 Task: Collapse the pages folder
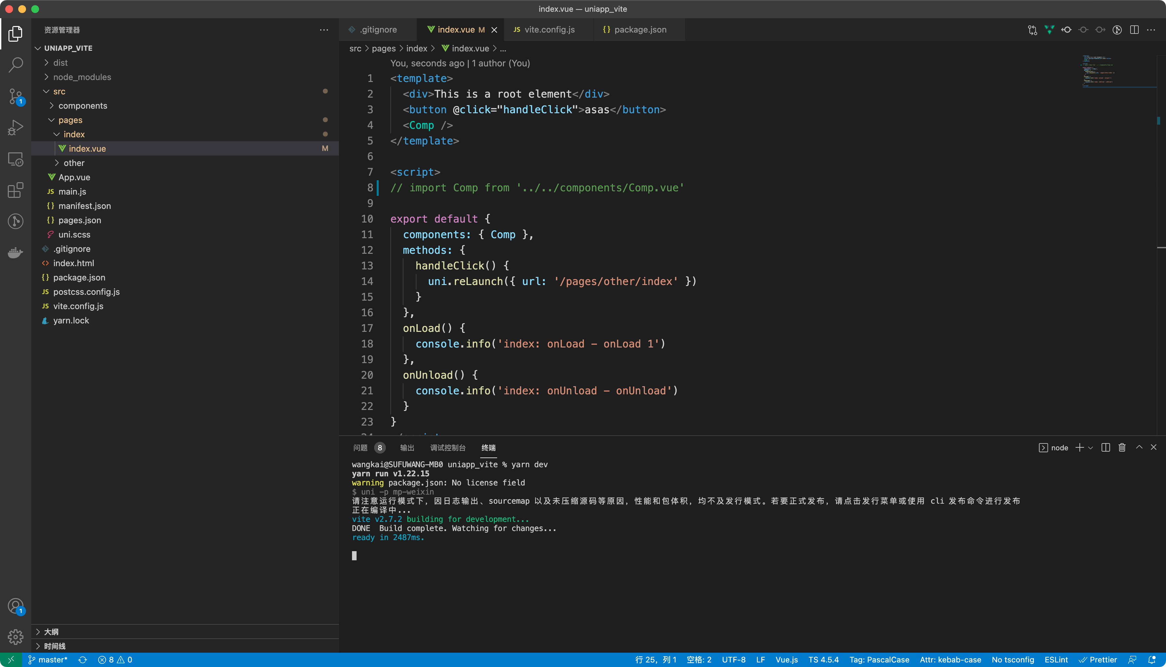click(70, 120)
